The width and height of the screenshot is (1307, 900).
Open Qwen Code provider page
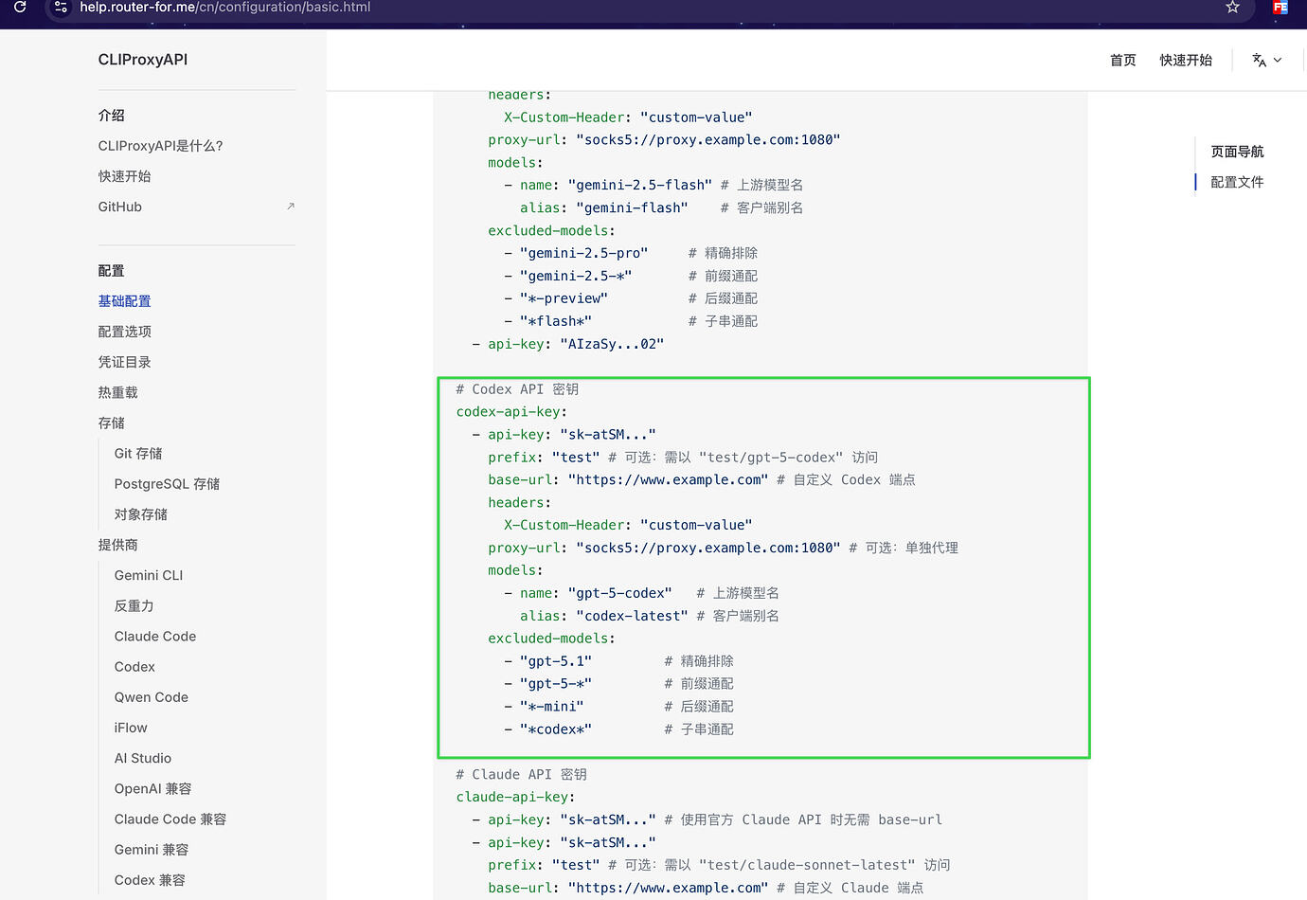pyautogui.click(x=152, y=697)
